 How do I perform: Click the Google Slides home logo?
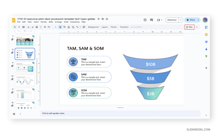coord(14,20)
